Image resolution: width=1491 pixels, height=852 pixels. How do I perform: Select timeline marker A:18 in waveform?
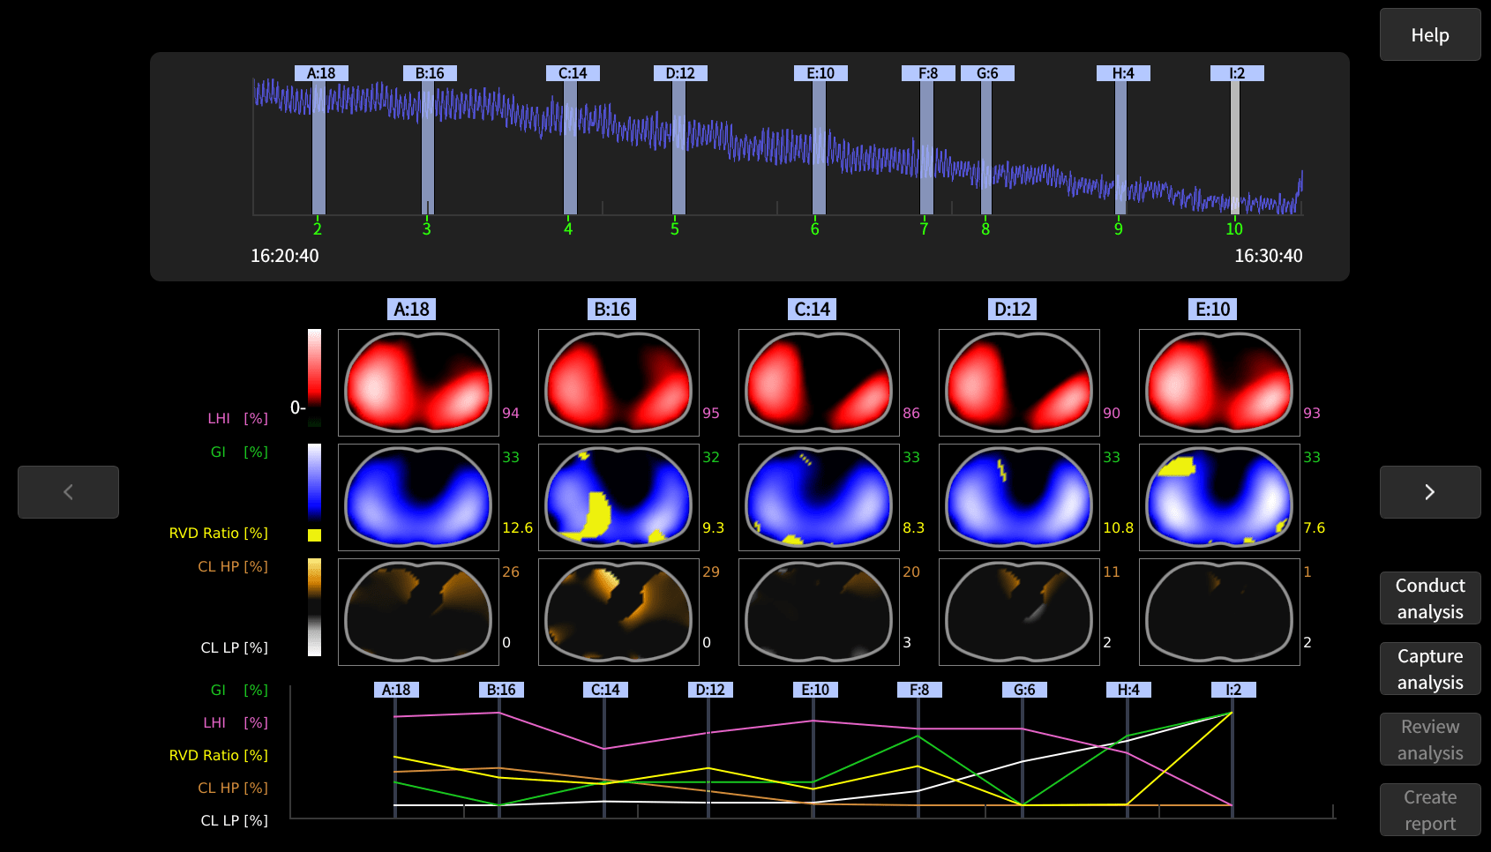point(321,73)
